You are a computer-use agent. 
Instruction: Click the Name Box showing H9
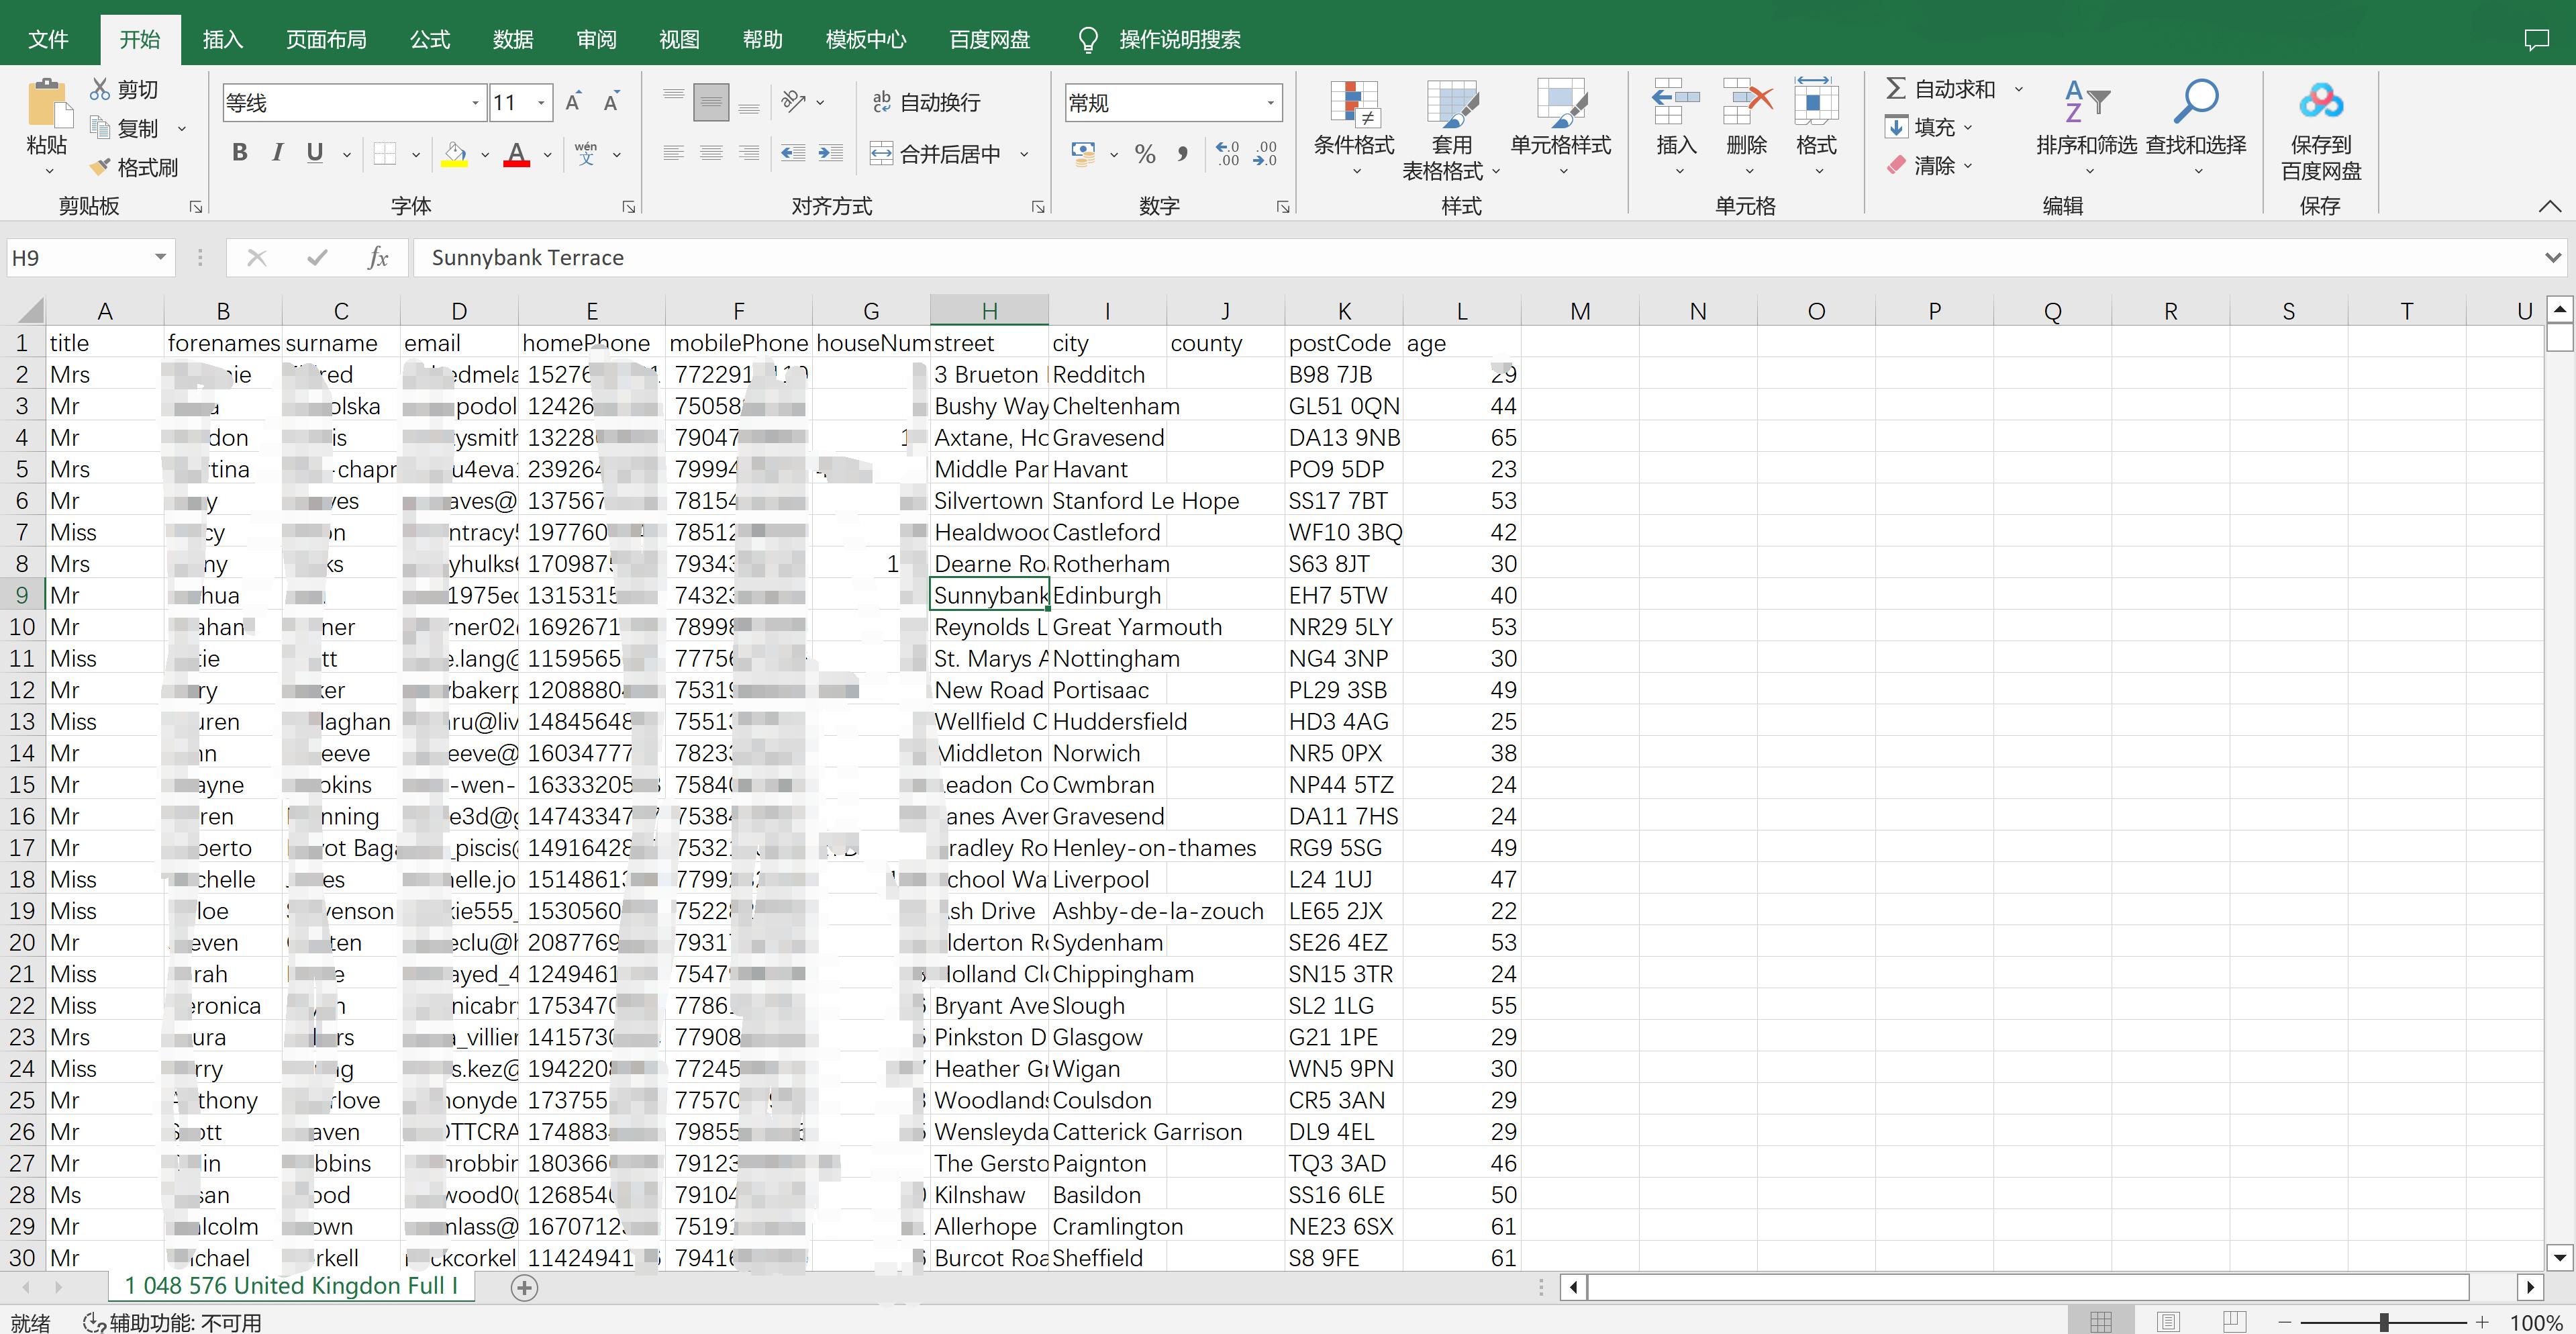90,258
